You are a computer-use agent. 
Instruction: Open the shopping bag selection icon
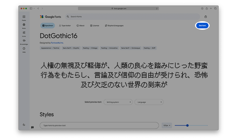pos(206,17)
